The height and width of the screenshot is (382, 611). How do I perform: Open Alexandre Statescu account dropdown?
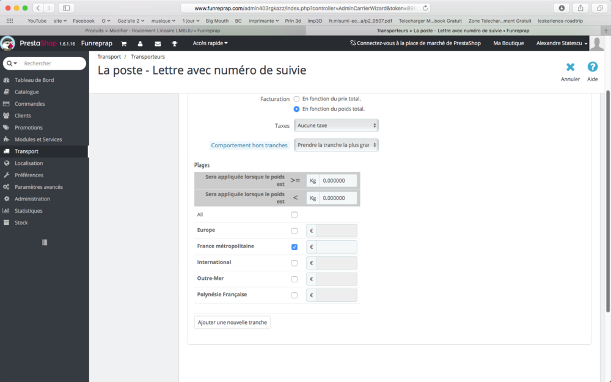pyautogui.click(x=562, y=43)
